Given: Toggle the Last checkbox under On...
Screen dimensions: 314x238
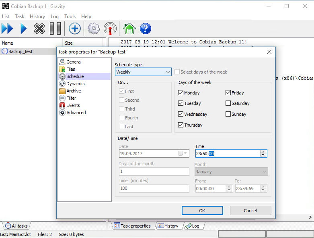Looking at the screenshot, I should [x=121, y=127].
